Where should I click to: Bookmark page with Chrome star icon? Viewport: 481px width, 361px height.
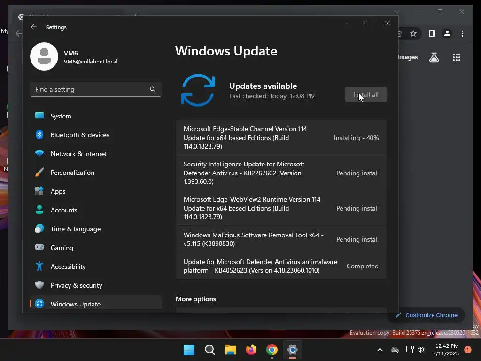point(413,33)
